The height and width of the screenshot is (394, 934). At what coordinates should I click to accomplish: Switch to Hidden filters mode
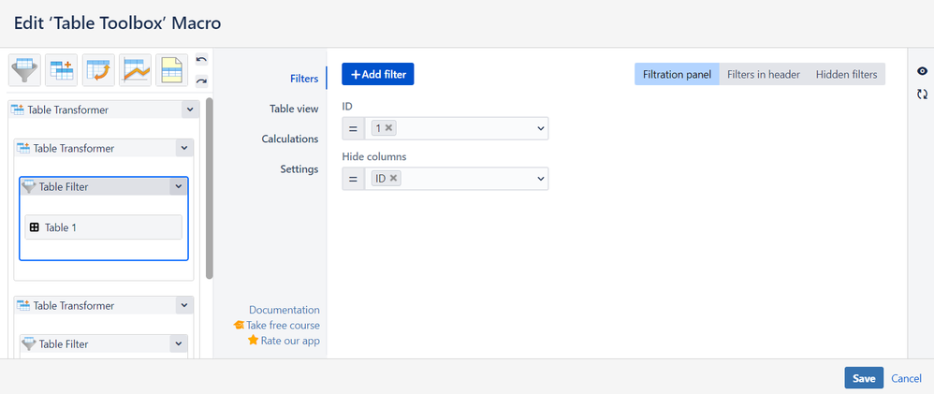point(846,75)
